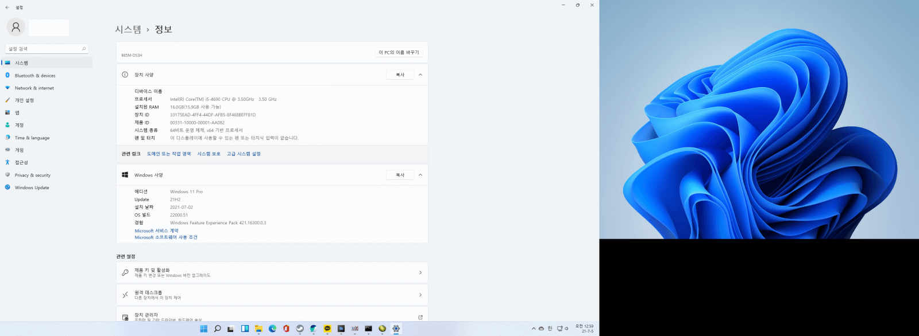Screen dimensions: 919x336
Task: Select the Settings gear in the taskbar
Action: [396, 329]
